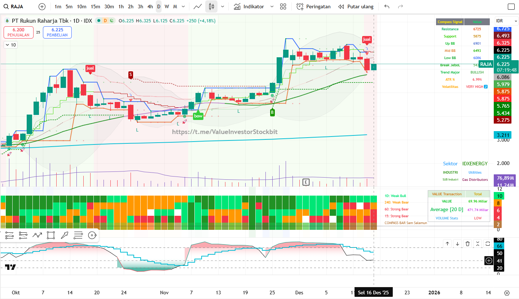Click the 'Sel 16 Des '25' date label
519x299 pixels.
tap(373, 293)
